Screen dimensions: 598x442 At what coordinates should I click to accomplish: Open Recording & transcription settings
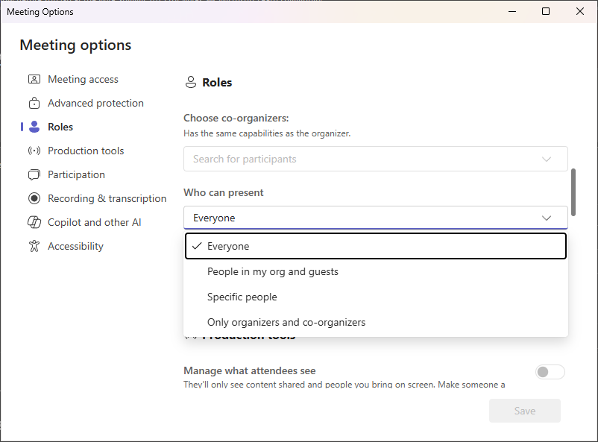tap(107, 199)
